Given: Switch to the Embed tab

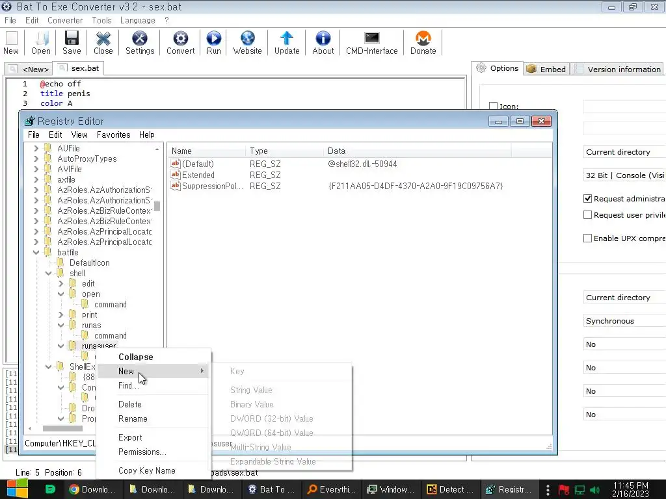Looking at the screenshot, I should pos(546,69).
